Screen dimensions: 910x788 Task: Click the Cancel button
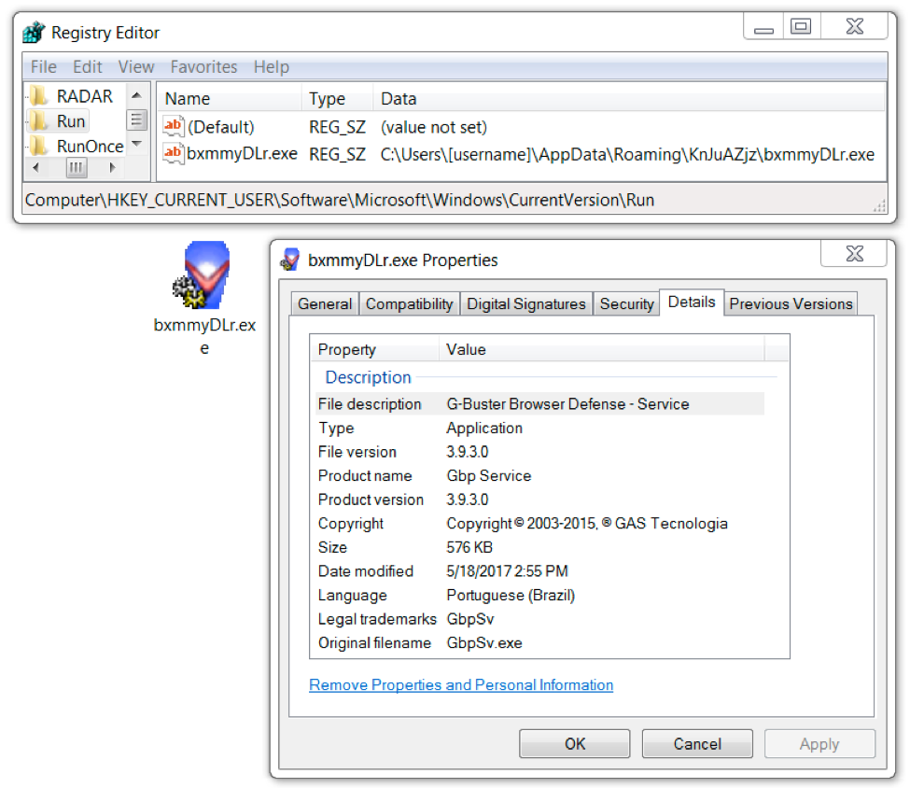(697, 744)
